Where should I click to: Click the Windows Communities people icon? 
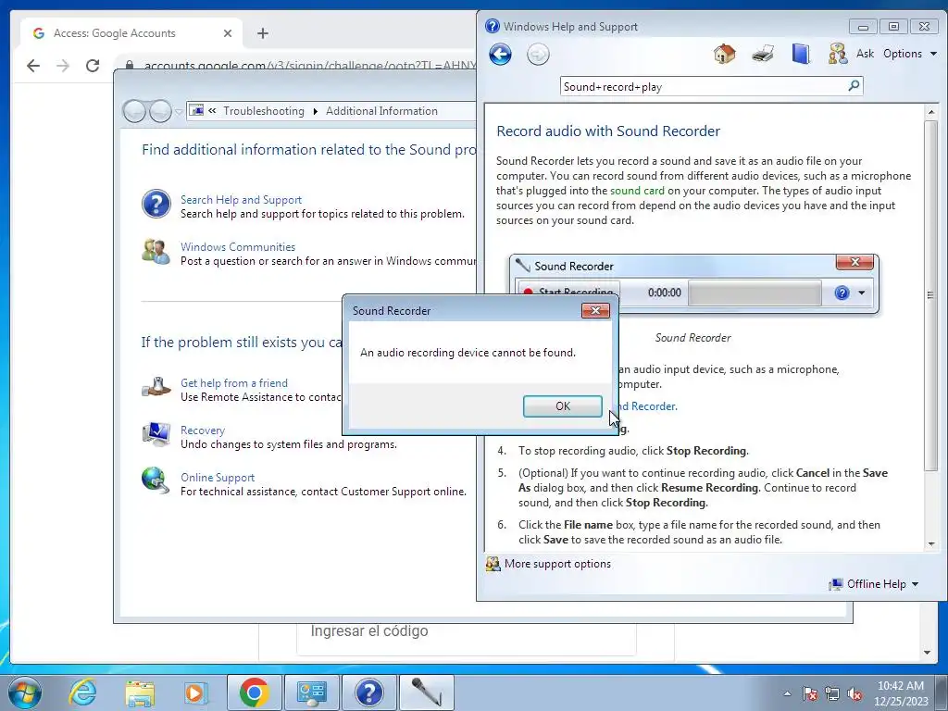(x=156, y=251)
